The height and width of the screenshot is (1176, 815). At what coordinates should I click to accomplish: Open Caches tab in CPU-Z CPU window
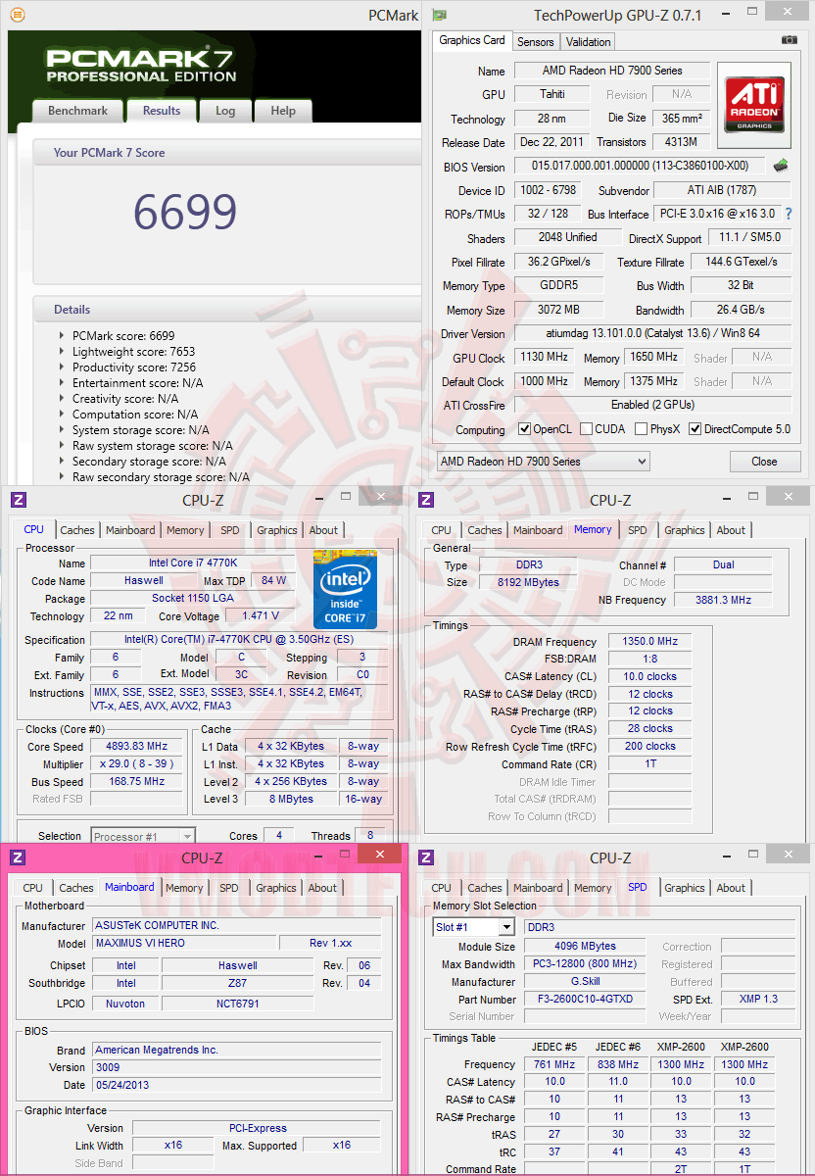coord(77,530)
